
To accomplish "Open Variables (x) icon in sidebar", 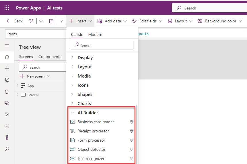I will (x=7, y=126).
